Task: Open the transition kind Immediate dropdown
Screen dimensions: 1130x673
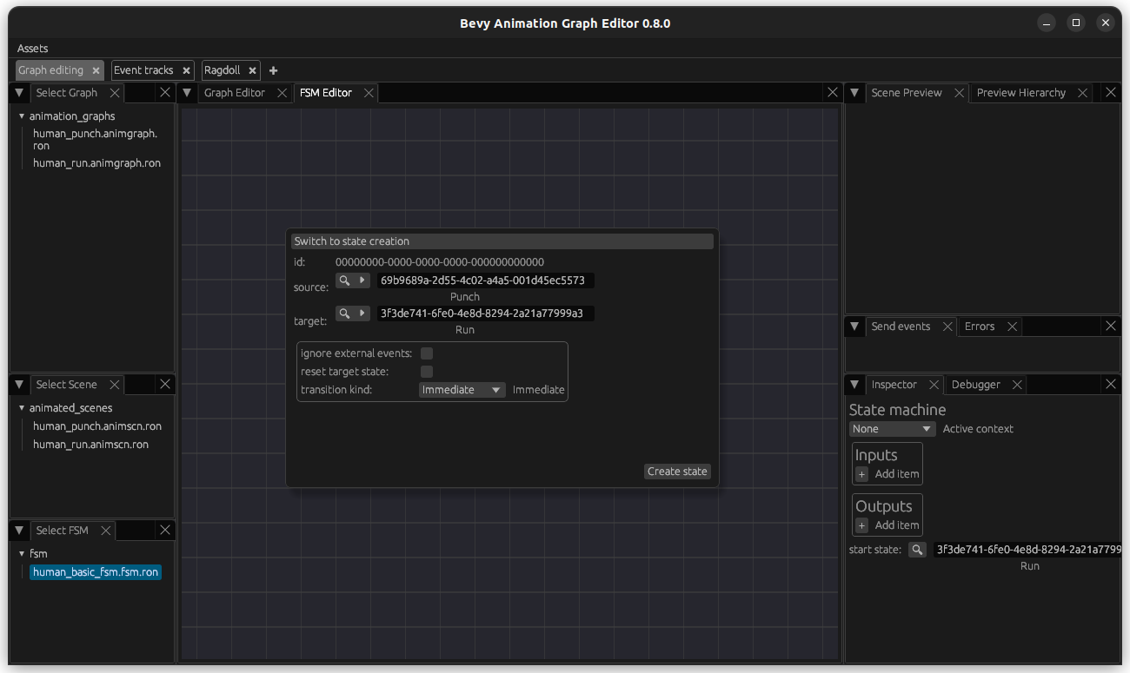Action: [462, 390]
